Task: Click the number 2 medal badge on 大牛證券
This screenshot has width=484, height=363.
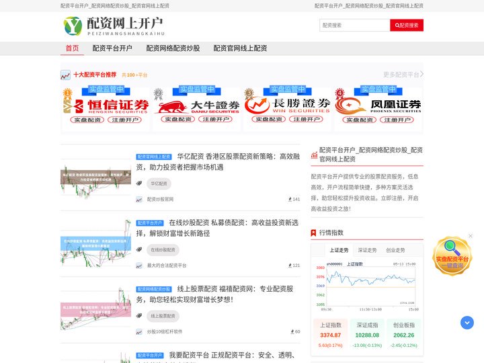Action: 159,94
